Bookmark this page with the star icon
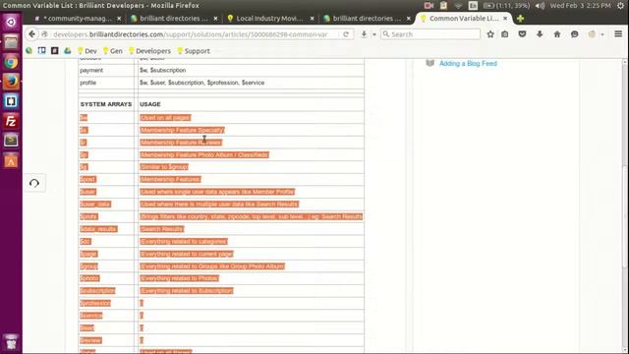 click(x=490, y=34)
